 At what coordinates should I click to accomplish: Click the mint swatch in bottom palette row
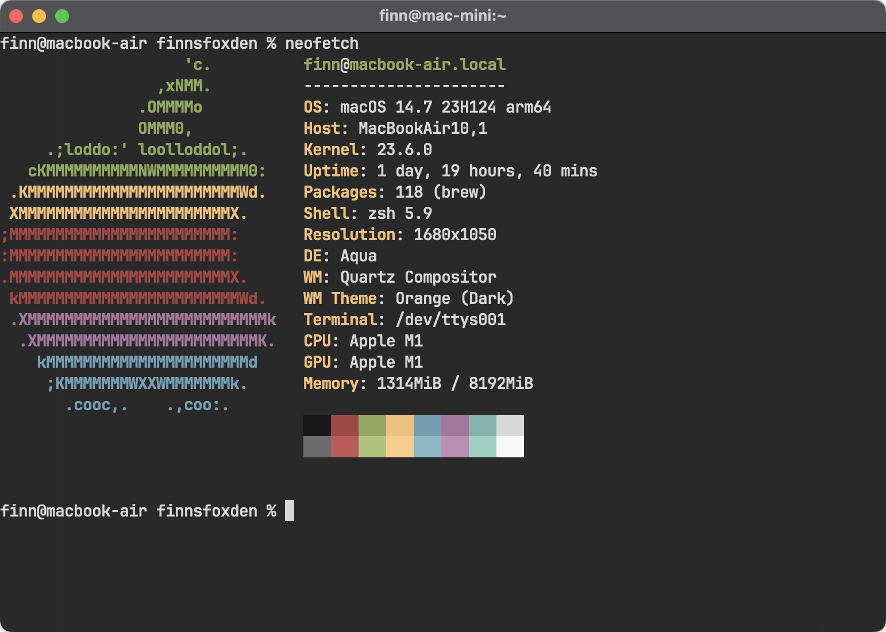click(x=483, y=446)
